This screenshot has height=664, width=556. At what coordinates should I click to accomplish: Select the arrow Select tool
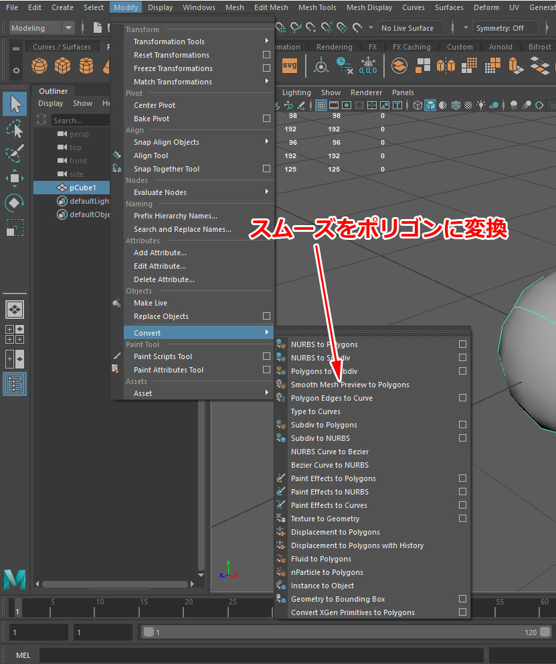pyautogui.click(x=15, y=104)
